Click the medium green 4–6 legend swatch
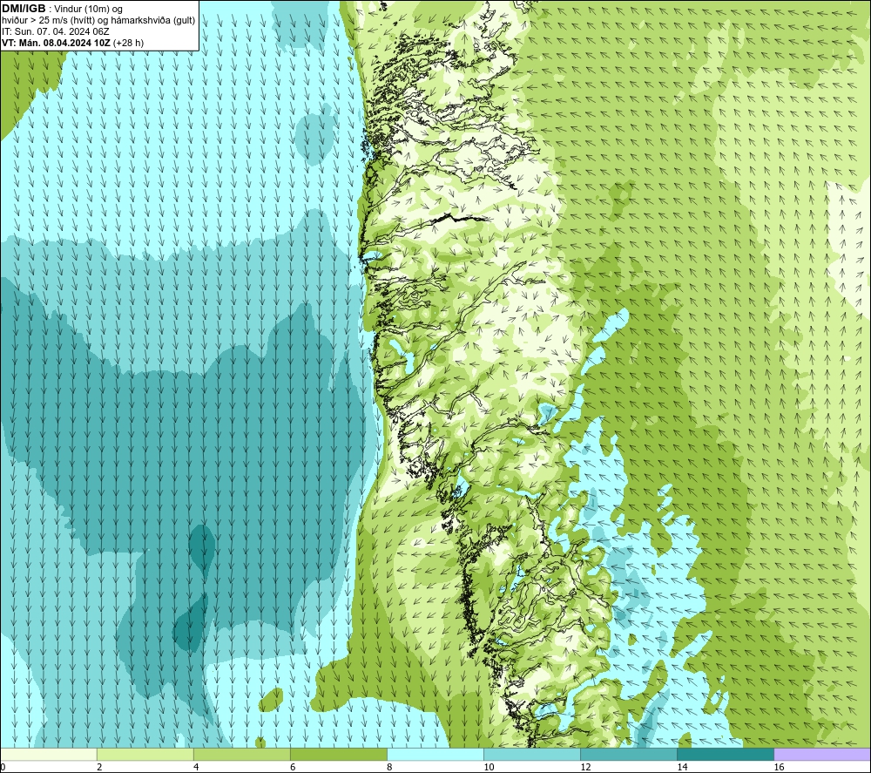Viewport: 871px width, 773px height. [241, 754]
